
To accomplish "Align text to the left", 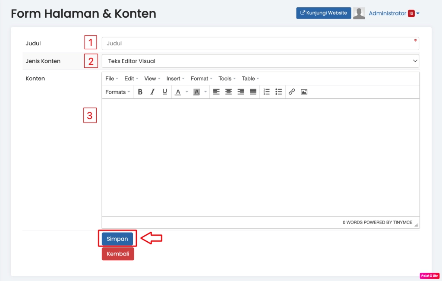I will click(216, 92).
